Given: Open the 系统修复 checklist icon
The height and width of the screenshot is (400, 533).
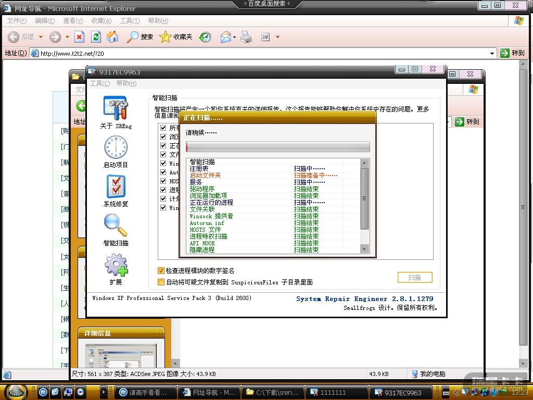Looking at the screenshot, I should (116, 186).
